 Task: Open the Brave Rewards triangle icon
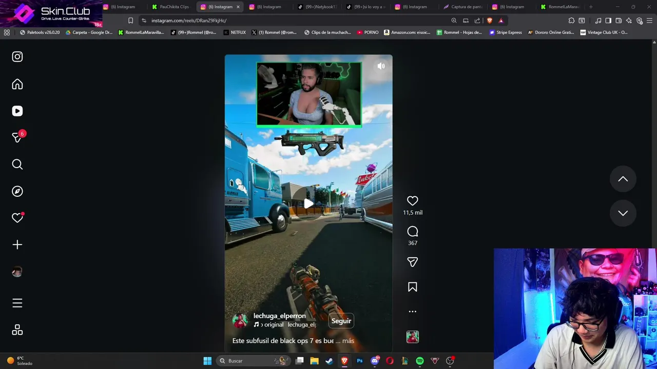(501, 20)
